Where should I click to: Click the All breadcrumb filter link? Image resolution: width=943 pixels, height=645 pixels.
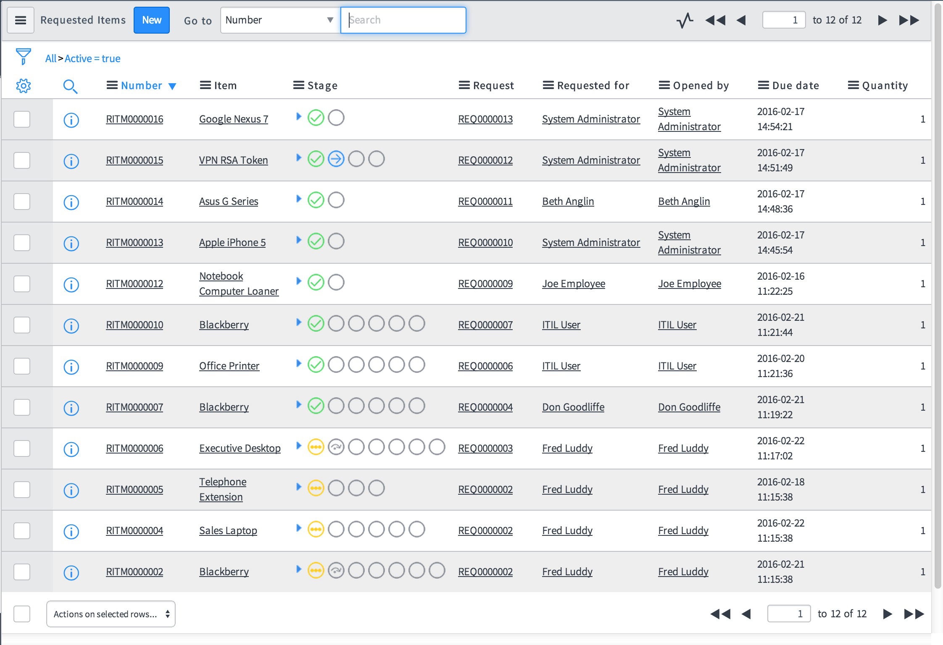[x=50, y=58]
